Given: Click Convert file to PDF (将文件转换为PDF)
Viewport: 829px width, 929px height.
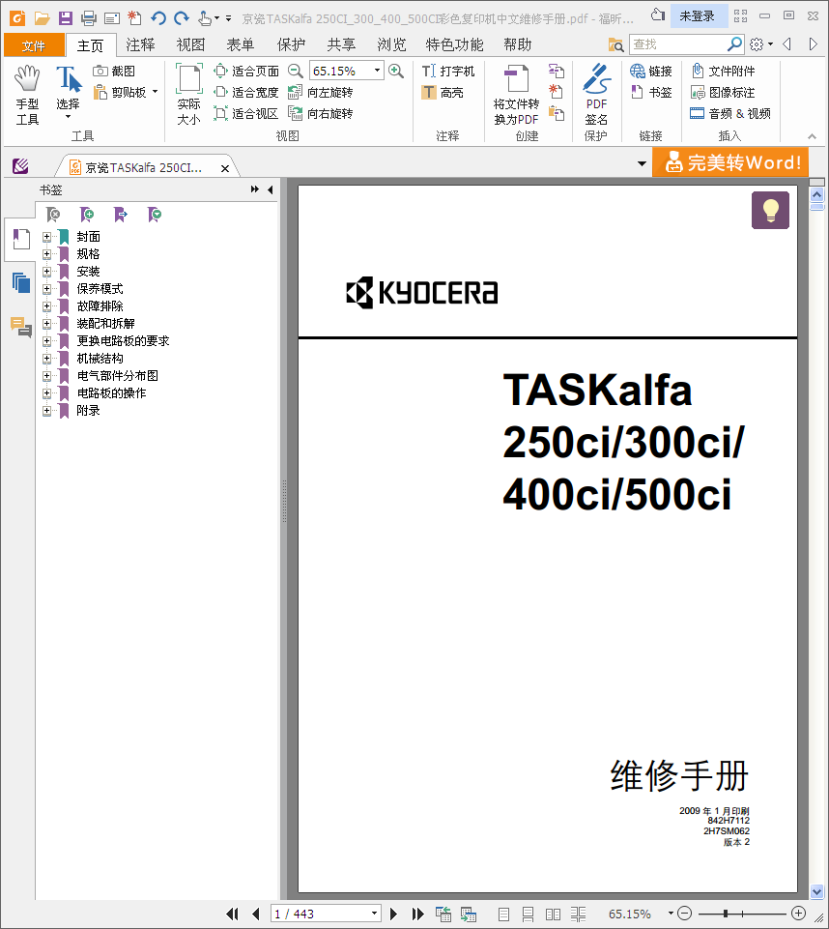Looking at the screenshot, I should click(516, 95).
